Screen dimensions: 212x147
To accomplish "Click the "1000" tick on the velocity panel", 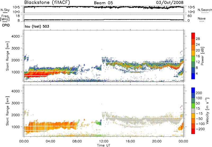I will pyautogui.click(x=16, y=127).
